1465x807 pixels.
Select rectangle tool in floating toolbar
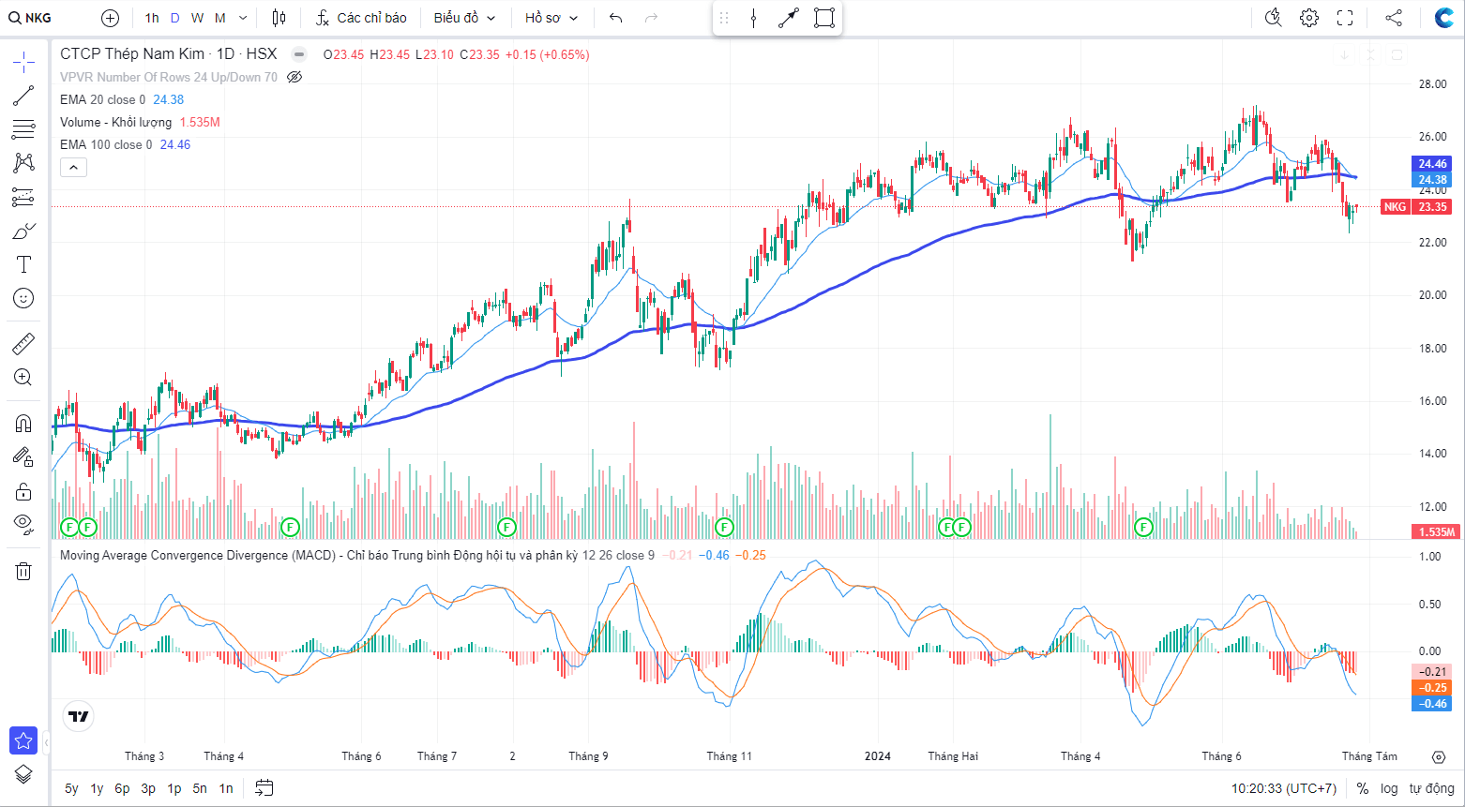tap(824, 18)
